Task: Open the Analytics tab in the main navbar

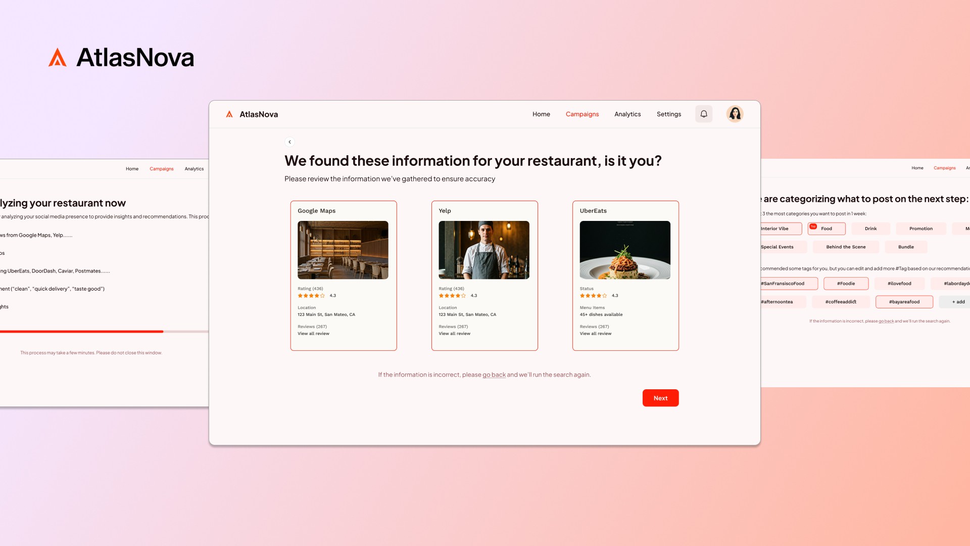Action: [627, 114]
